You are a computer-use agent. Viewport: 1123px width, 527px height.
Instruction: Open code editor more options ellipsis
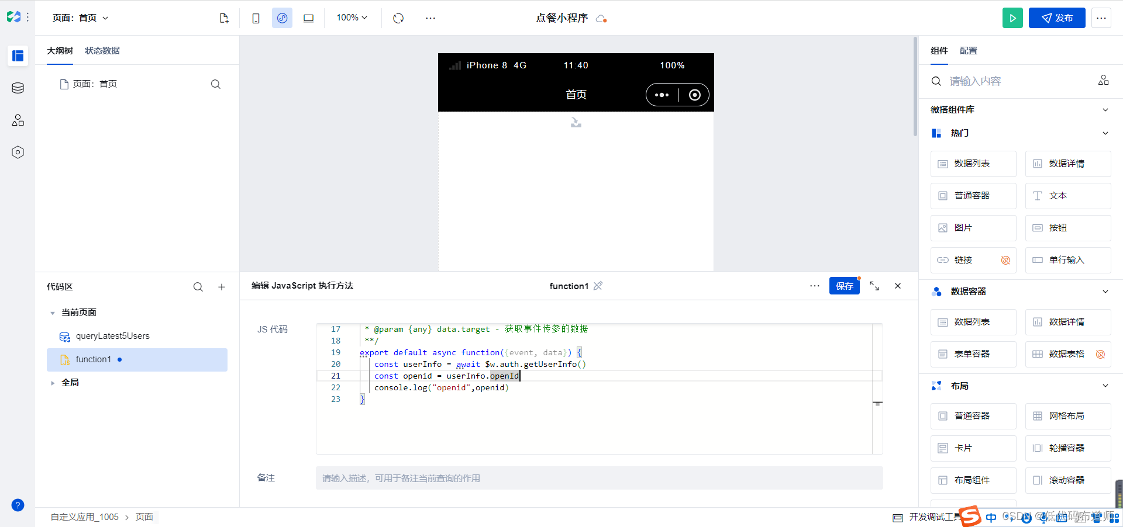[815, 286]
